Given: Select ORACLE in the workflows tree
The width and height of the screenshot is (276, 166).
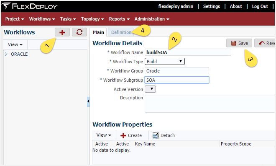Looking at the screenshot, I should [x=19, y=54].
